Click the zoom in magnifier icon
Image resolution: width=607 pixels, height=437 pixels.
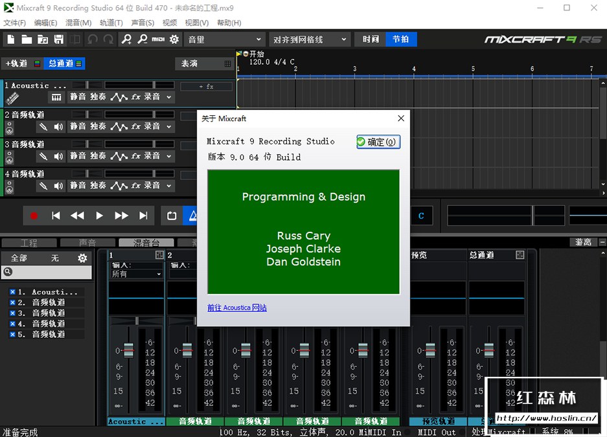(x=127, y=39)
